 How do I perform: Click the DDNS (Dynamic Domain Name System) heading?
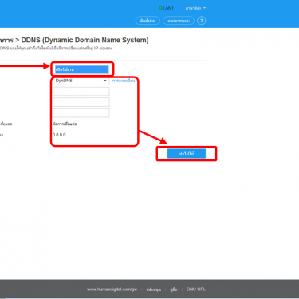pos(85,40)
